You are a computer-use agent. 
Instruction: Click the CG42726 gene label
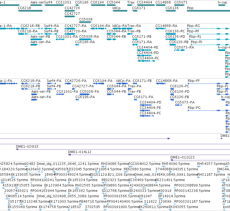[72, 8]
